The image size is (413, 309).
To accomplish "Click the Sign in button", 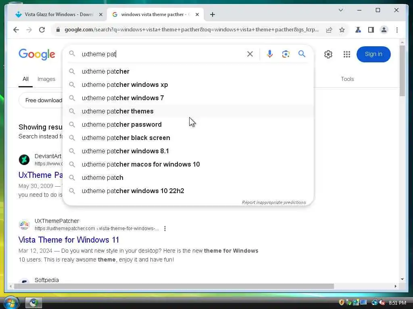I will coord(373,54).
